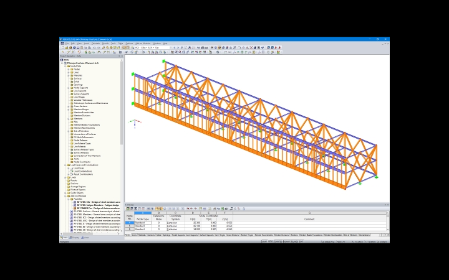This screenshot has width=449, height=280.
Task: Open the RF-TIMBER Pro favorite module
Action: click(99, 208)
